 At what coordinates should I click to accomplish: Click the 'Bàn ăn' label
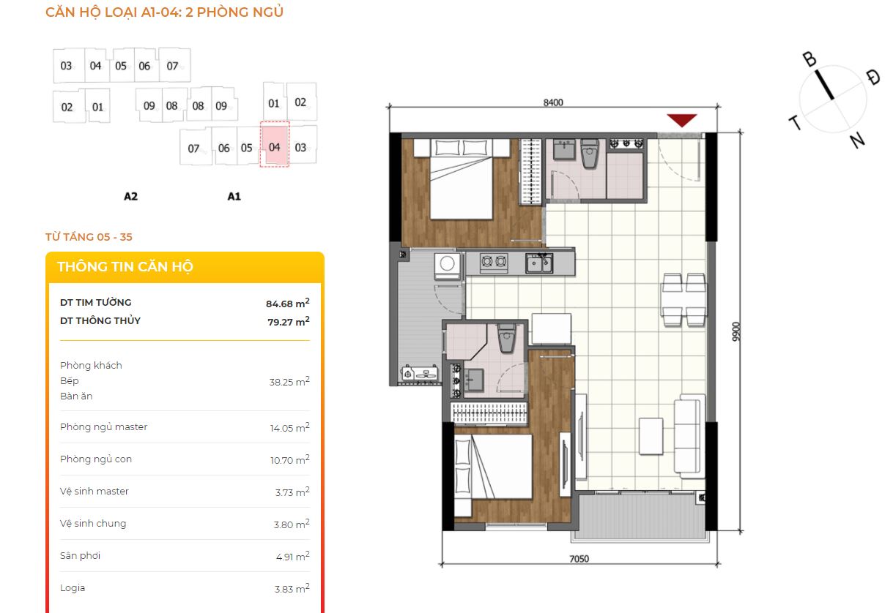click(76, 396)
